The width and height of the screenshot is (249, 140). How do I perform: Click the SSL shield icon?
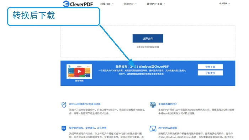(64, 128)
